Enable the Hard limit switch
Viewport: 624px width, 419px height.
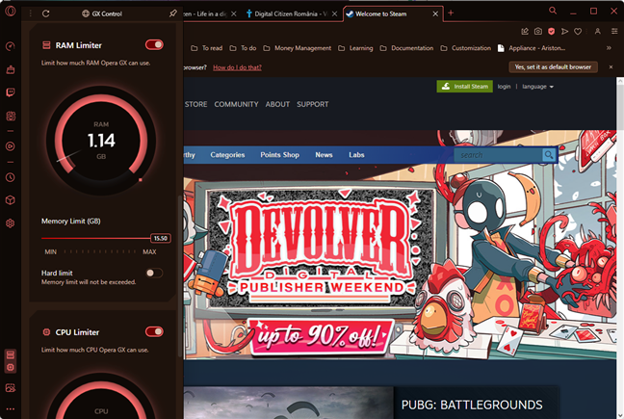tap(154, 273)
